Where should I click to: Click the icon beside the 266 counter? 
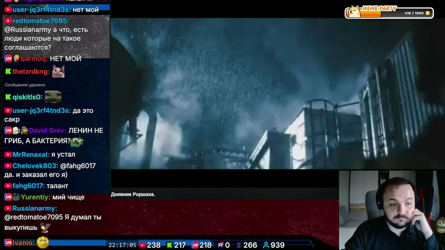coord(239,245)
